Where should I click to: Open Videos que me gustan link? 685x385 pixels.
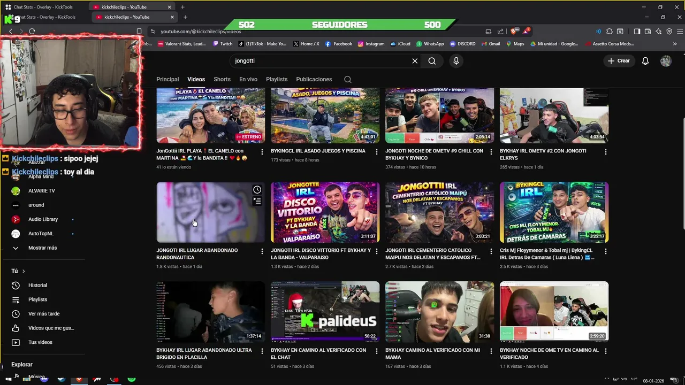(x=43, y=328)
